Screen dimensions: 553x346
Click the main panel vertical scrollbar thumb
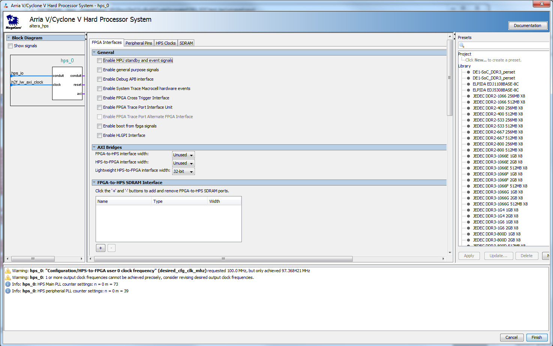point(450,78)
